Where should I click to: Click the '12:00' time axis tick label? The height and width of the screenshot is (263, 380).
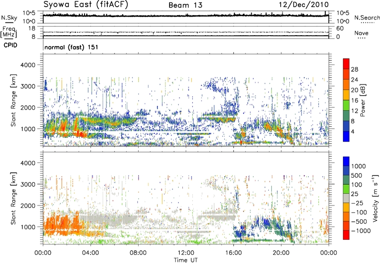pos(186,253)
